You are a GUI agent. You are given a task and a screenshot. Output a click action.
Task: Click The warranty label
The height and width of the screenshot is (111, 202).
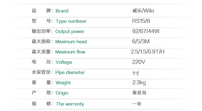pyautogui.click(x=70, y=104)
